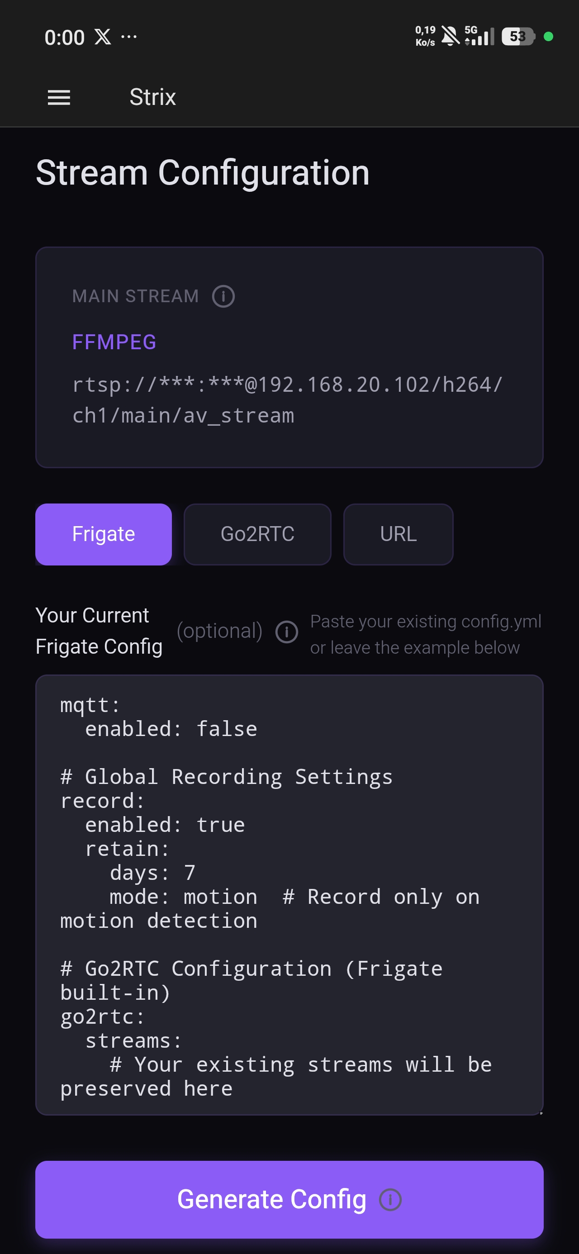Image resolution: width=579 pixels, height=1254 pixels.
Task: Tap the green dot status indicator
Action: pyautogui.click(x=548, y=37)
